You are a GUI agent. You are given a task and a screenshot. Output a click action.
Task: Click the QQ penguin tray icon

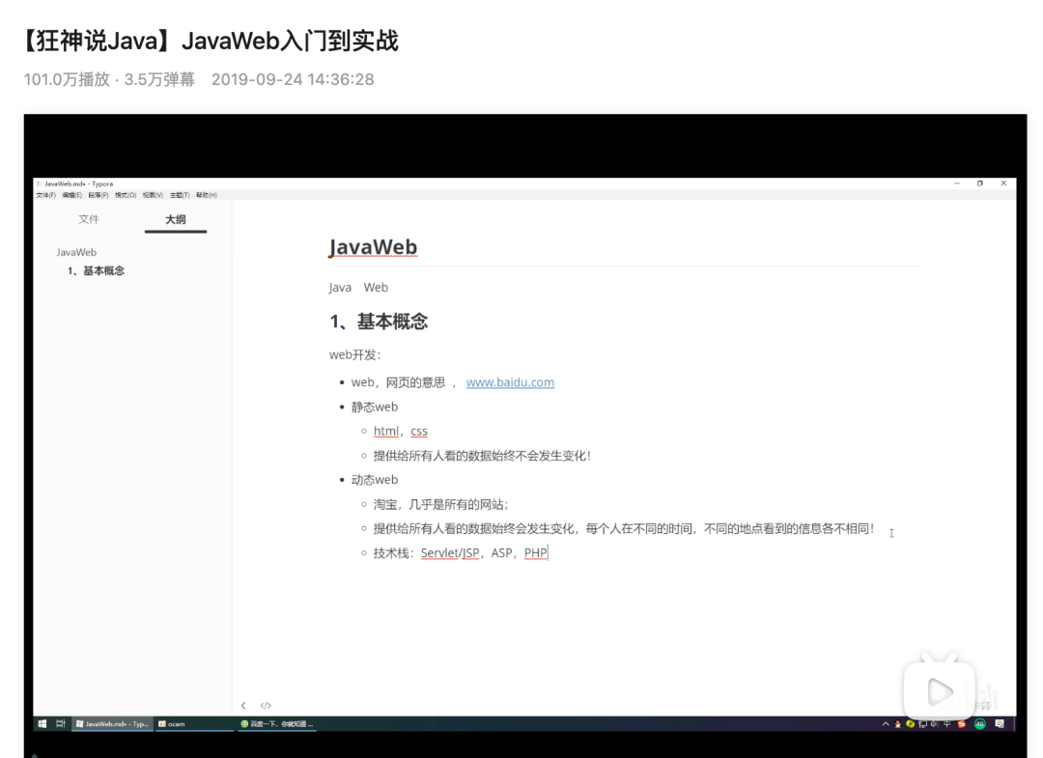click(898, 723)
